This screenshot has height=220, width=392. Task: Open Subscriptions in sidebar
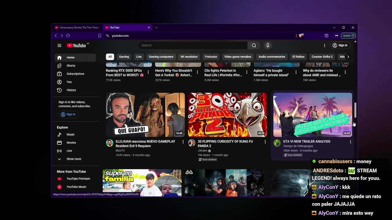point(75,74)
